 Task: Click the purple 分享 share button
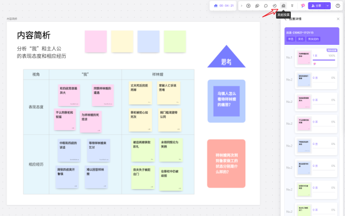tap(317, 5)
